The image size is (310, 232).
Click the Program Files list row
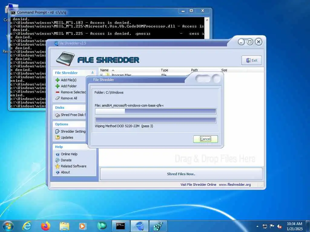pyautogui.click(x=181, y=75)
